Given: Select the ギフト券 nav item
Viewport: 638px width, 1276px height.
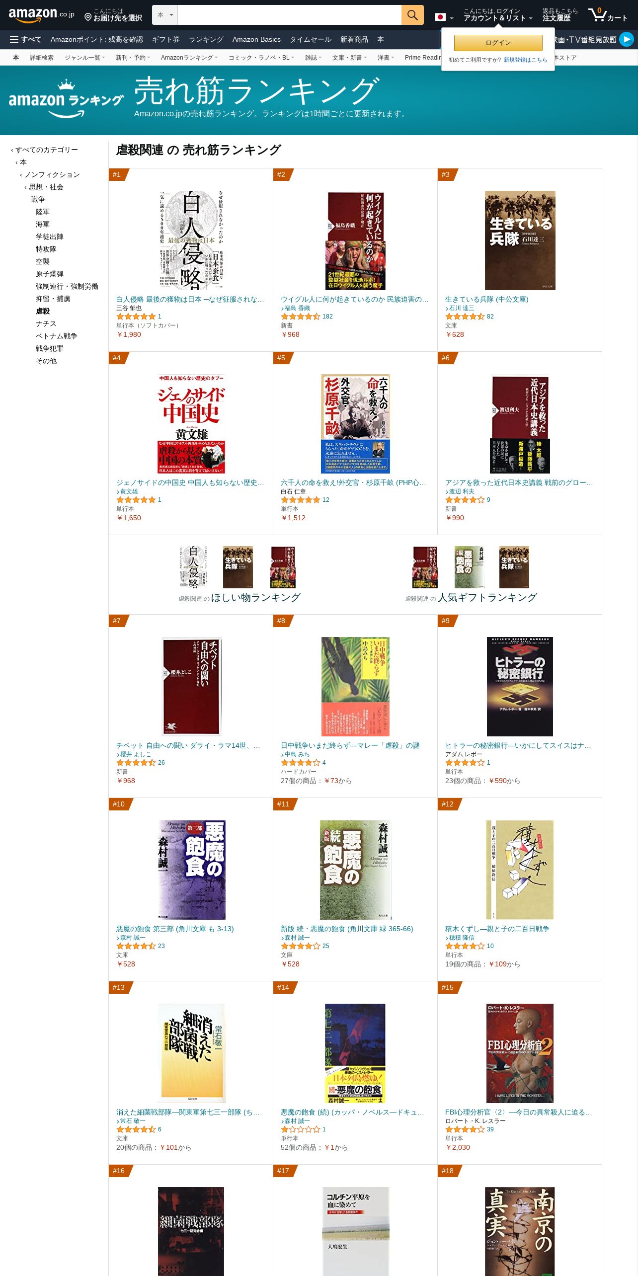Looking at the screenshot, I should [x=166, y=39].
